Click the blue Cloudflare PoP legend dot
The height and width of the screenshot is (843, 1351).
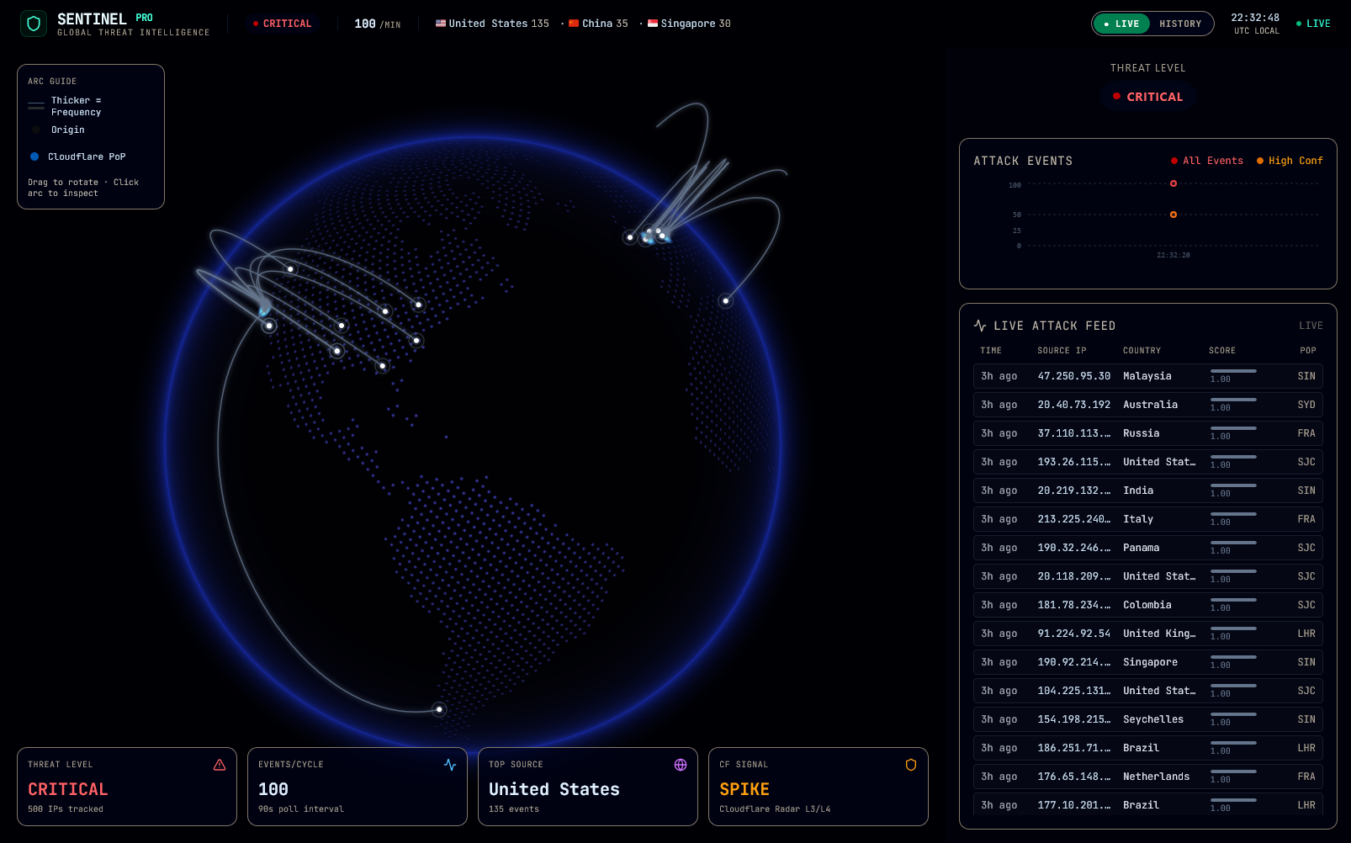34,156
